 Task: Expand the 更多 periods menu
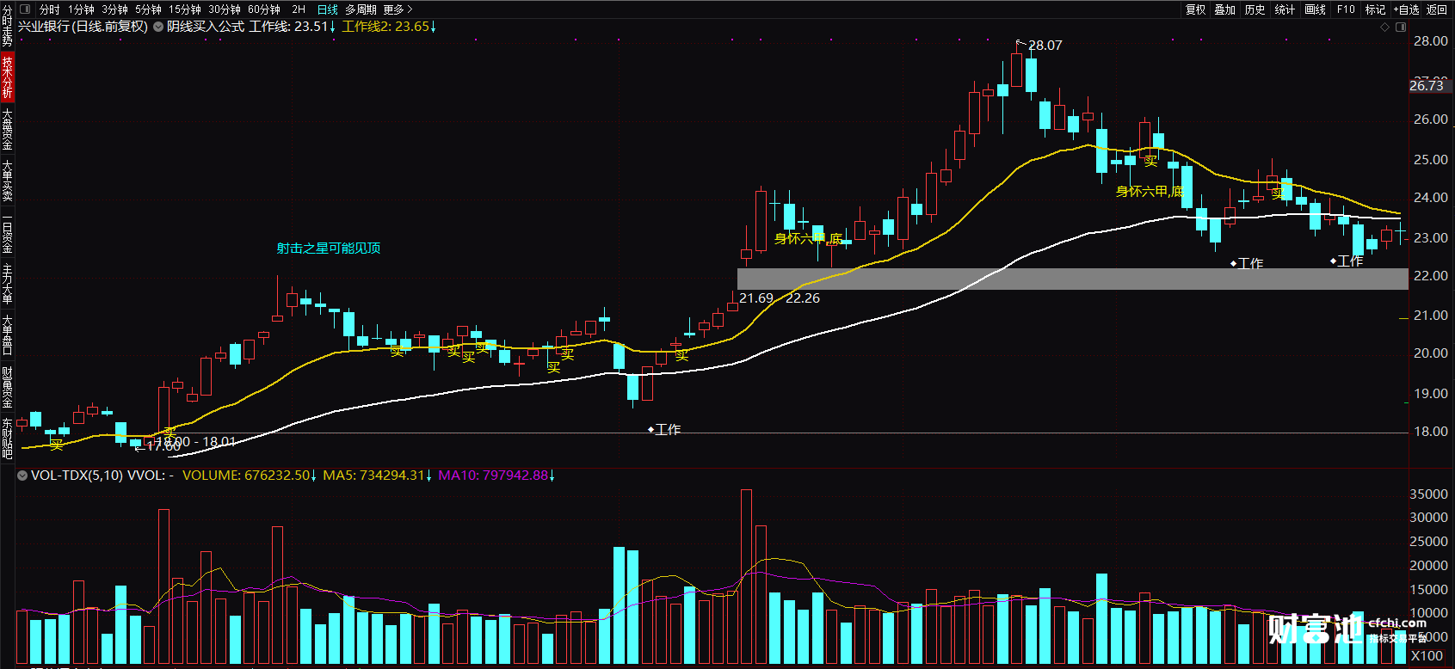click(x=398, y=9)
